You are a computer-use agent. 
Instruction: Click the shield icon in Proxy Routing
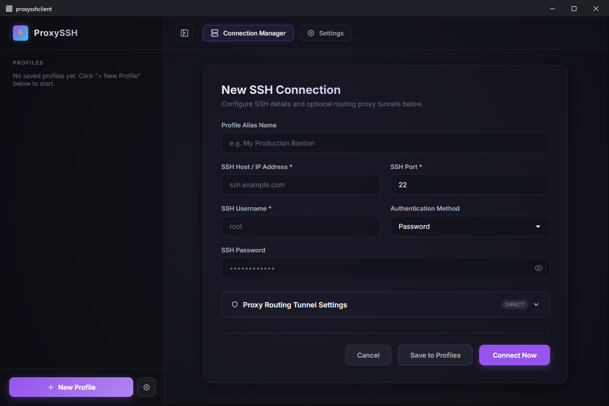click(235, 304)
